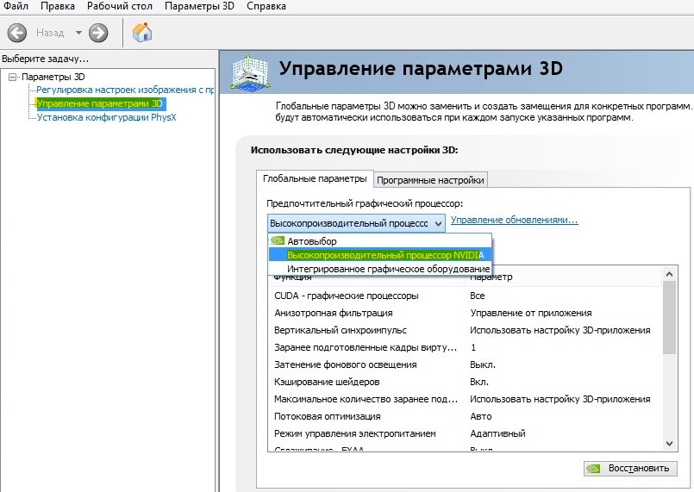The width and height of the screenshot is (694, 492).
Task: Click the Управление от приложения value
Action: click(x=531, y=313)
